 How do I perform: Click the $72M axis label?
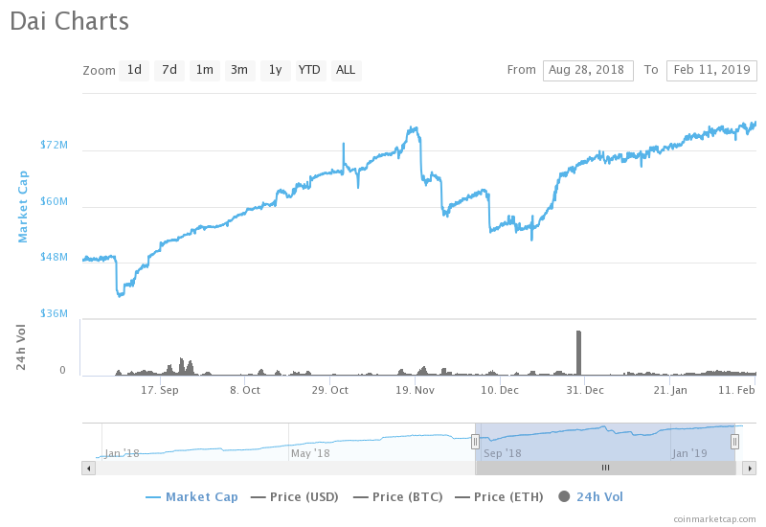coord(55,145)
